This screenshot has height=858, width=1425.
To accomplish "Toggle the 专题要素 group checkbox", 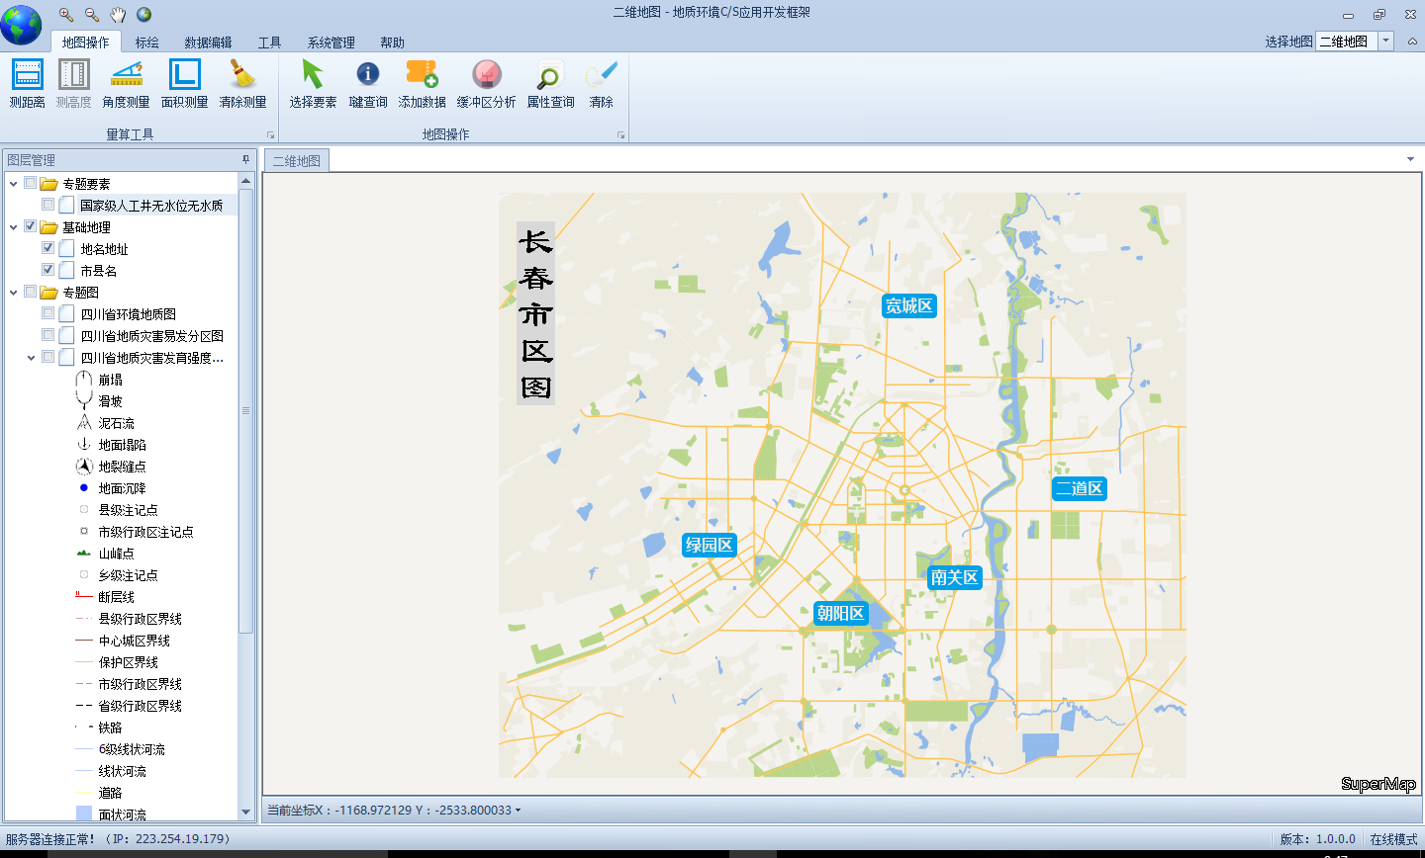I will click(31, 183).
